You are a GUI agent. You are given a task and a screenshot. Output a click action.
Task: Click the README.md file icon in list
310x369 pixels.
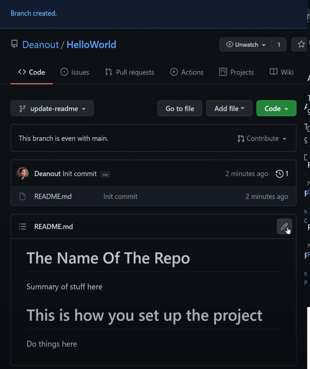tap(23, 197)
